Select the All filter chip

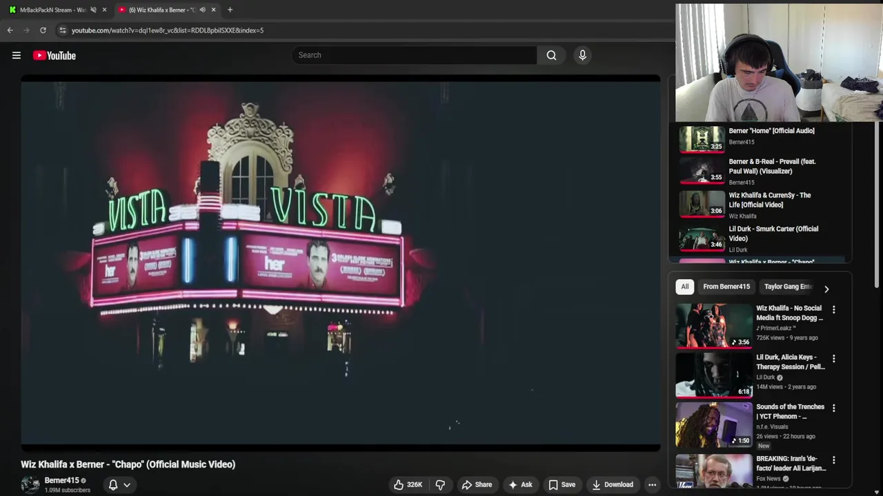point(685,287)
